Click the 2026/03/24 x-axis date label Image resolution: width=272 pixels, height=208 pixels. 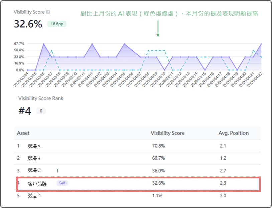pyautogui.click(x=21, y=79)
